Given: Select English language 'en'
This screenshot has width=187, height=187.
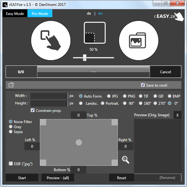Looking at the screenshot, I should click(x=100, y=13).
